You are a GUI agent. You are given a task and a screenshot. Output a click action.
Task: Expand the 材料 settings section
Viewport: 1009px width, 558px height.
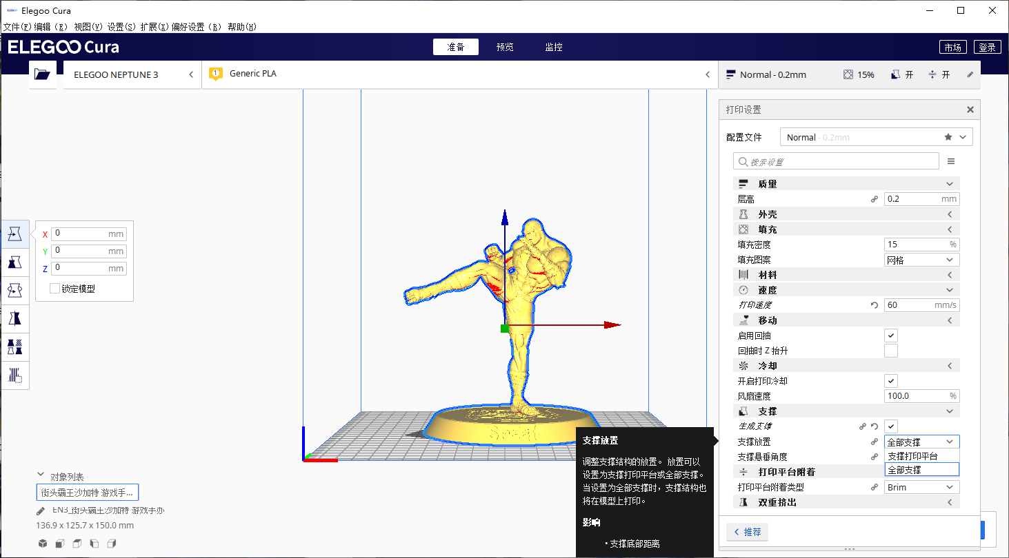(x=846, y=275)
